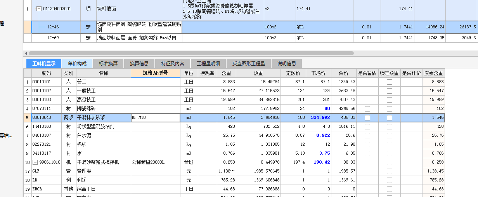The height and width of the screenshot is (197, 478).
Task: Click the 综合工日 name cell
Action: [x=103, y=189]
